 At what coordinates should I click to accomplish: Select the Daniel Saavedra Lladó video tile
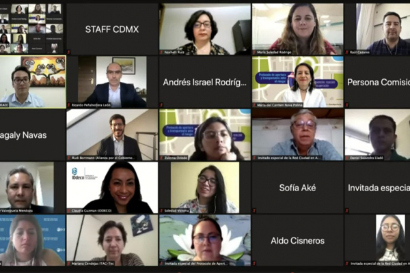tap(377, 135)
